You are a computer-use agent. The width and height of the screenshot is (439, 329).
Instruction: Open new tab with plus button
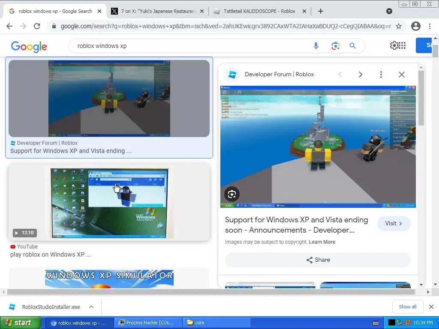321,11
